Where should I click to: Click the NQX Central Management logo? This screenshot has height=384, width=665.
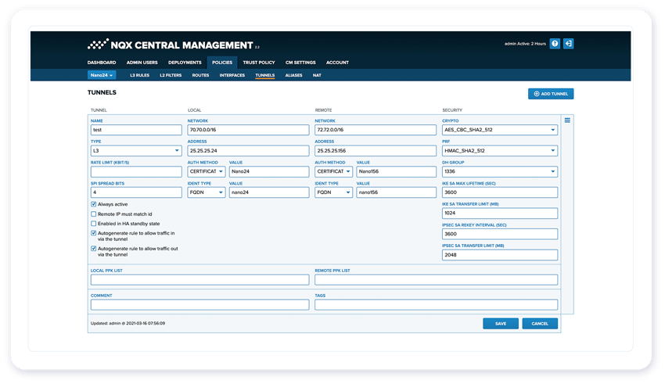point(170,45)
